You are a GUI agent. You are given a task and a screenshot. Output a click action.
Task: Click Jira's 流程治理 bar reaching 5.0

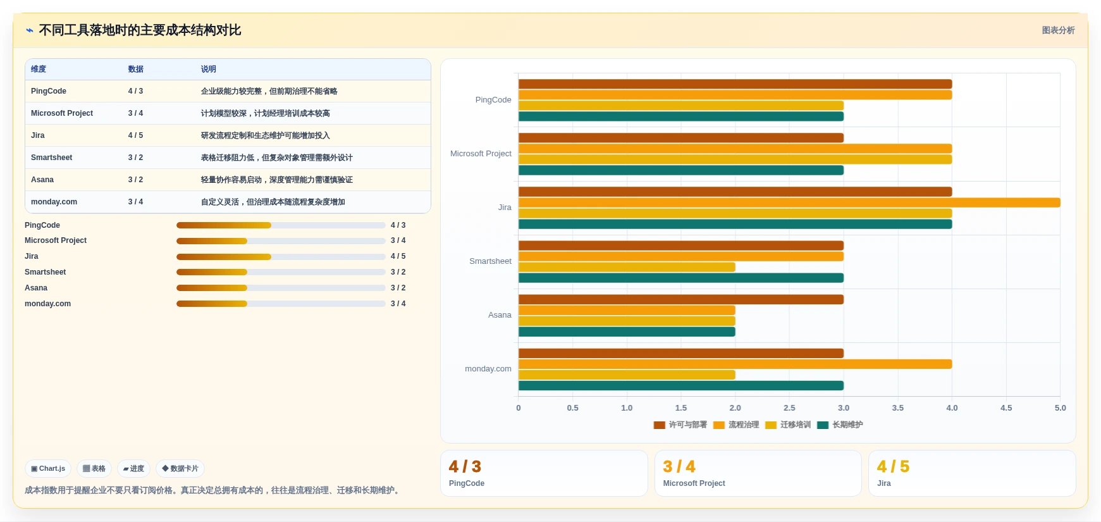[x=789, y=202]
